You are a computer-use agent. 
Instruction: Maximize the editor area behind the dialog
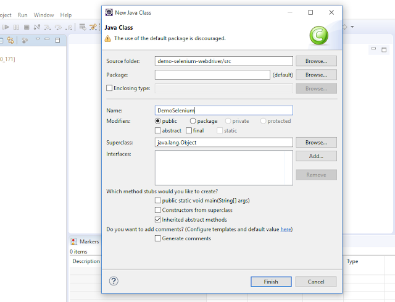(x=384, y=49)
